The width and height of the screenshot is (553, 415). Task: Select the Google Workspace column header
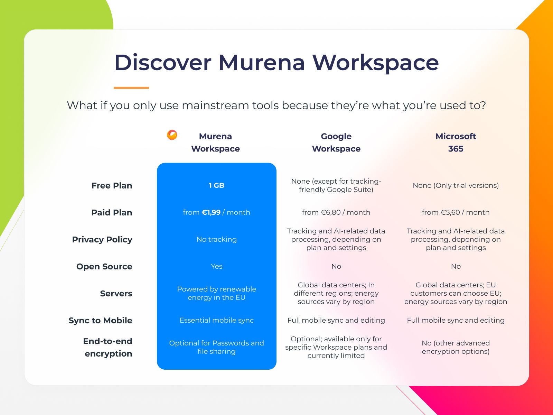(x=336, y=142)
